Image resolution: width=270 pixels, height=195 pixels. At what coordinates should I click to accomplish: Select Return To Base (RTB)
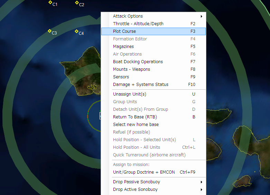pyautogui.click(x=153, y=117)
